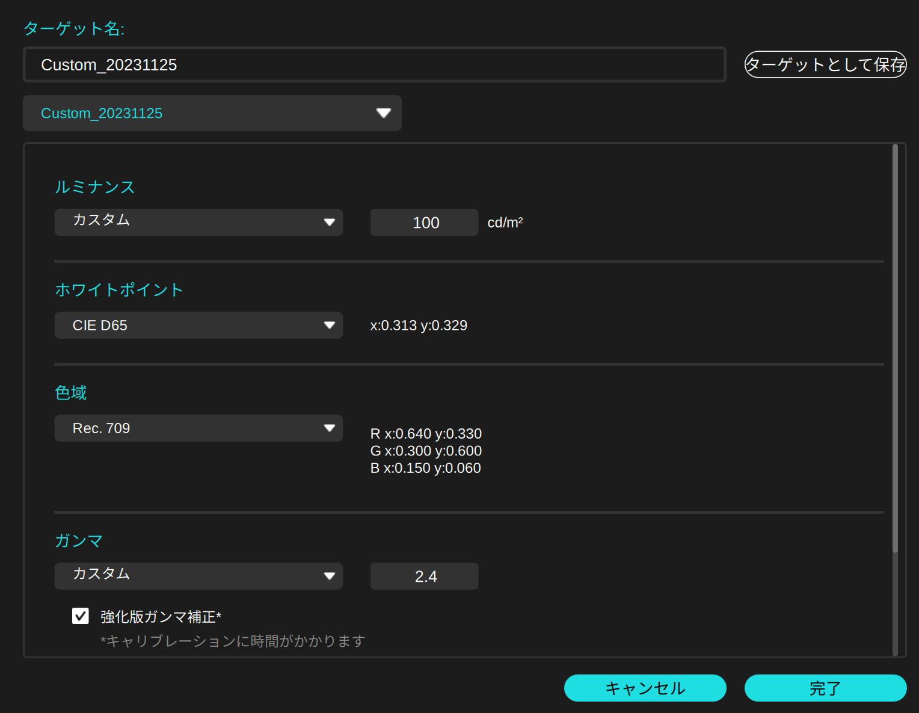Click the ガンマ section heading
The width and height of the screenshot is (919, 713).
coord(79,541)
